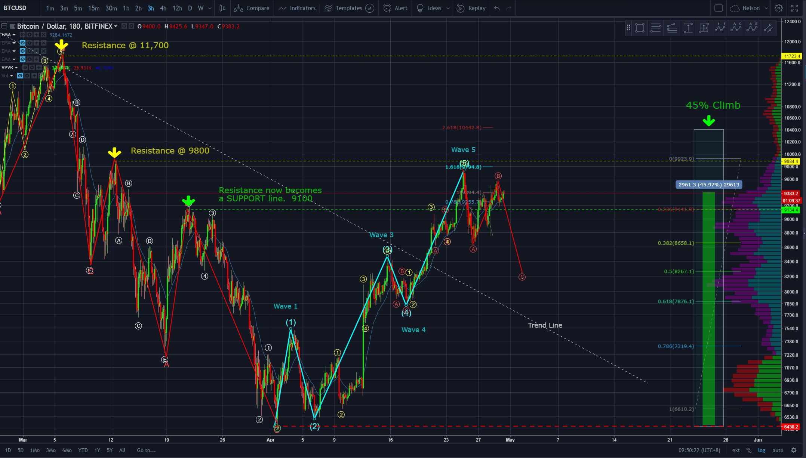Open the Indicators dialog
806x458 pixels.
click(297, 8)
